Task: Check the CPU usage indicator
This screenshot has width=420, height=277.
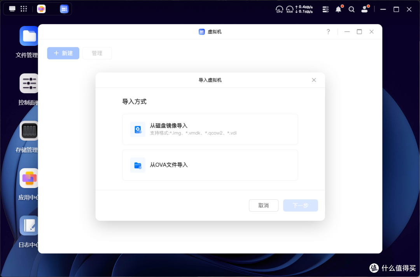Action: [279, 9]
